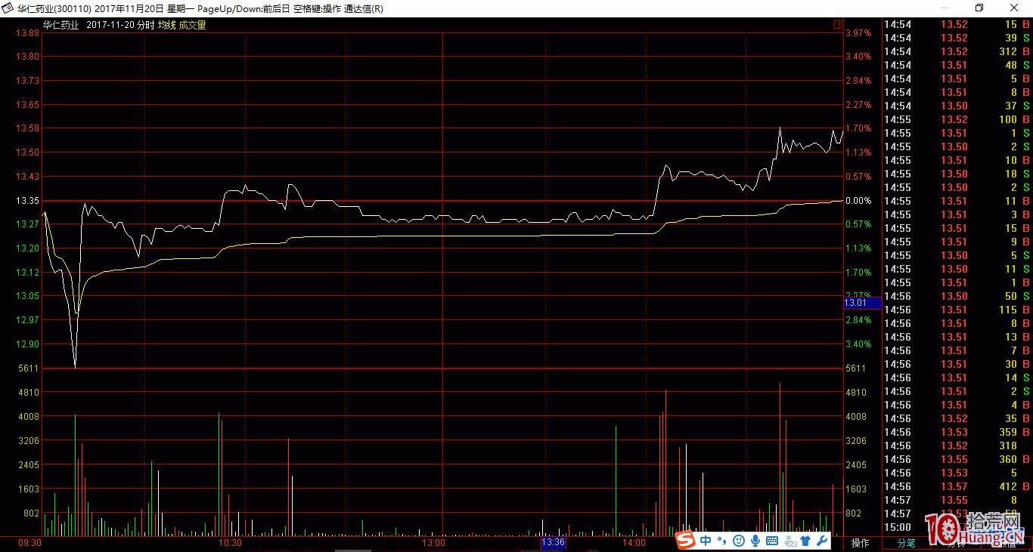Select the 13.55 360 B tick row
Viewport: 1033px width, 552px height.
[957, 459]
